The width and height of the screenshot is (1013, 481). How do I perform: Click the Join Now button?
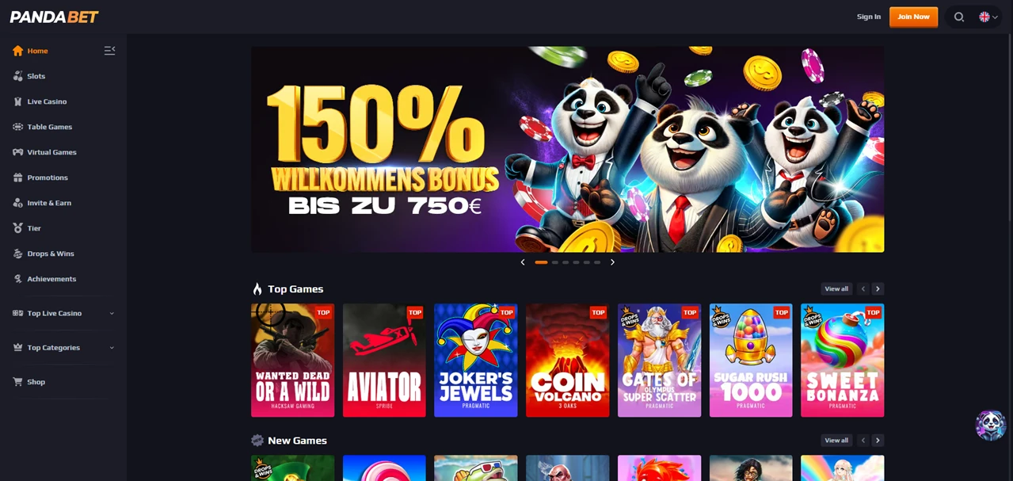[x=913, y=17]
